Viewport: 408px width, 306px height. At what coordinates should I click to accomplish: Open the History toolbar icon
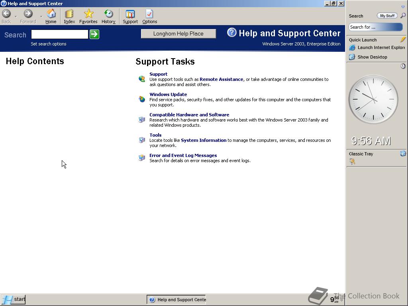[108, 14]
